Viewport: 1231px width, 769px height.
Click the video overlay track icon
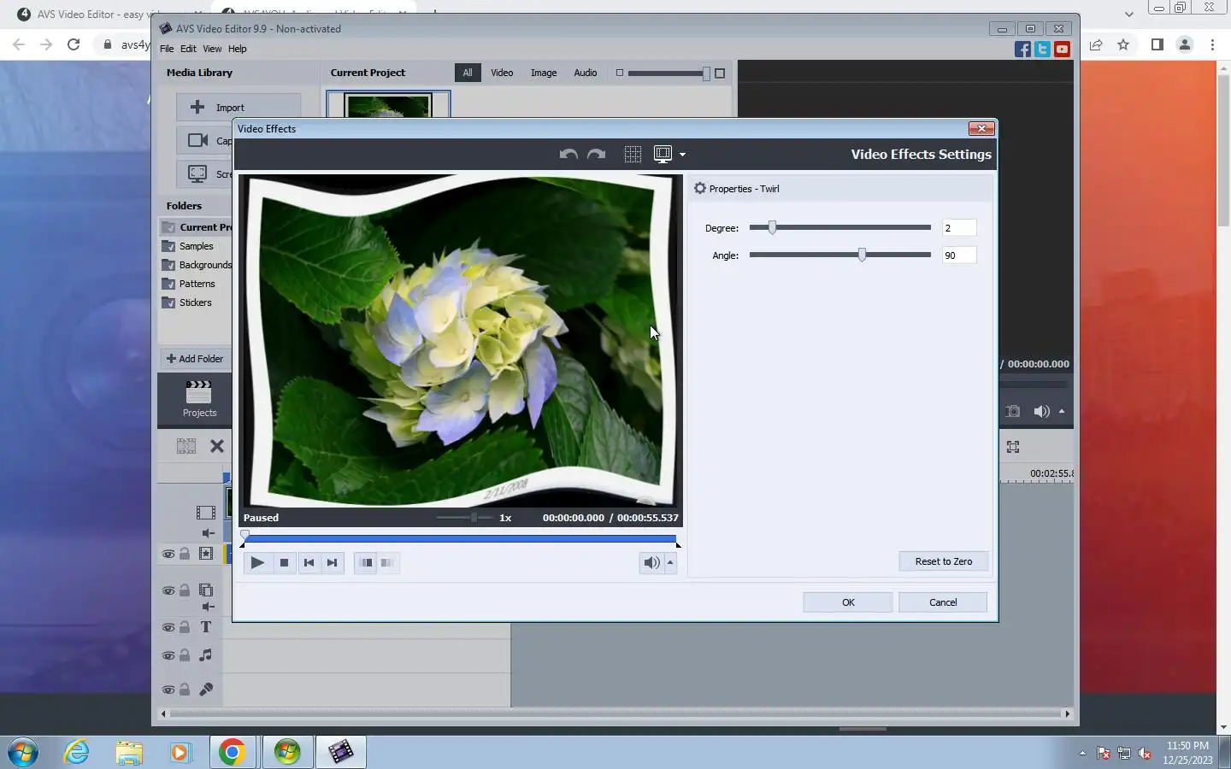coord(206,590)
